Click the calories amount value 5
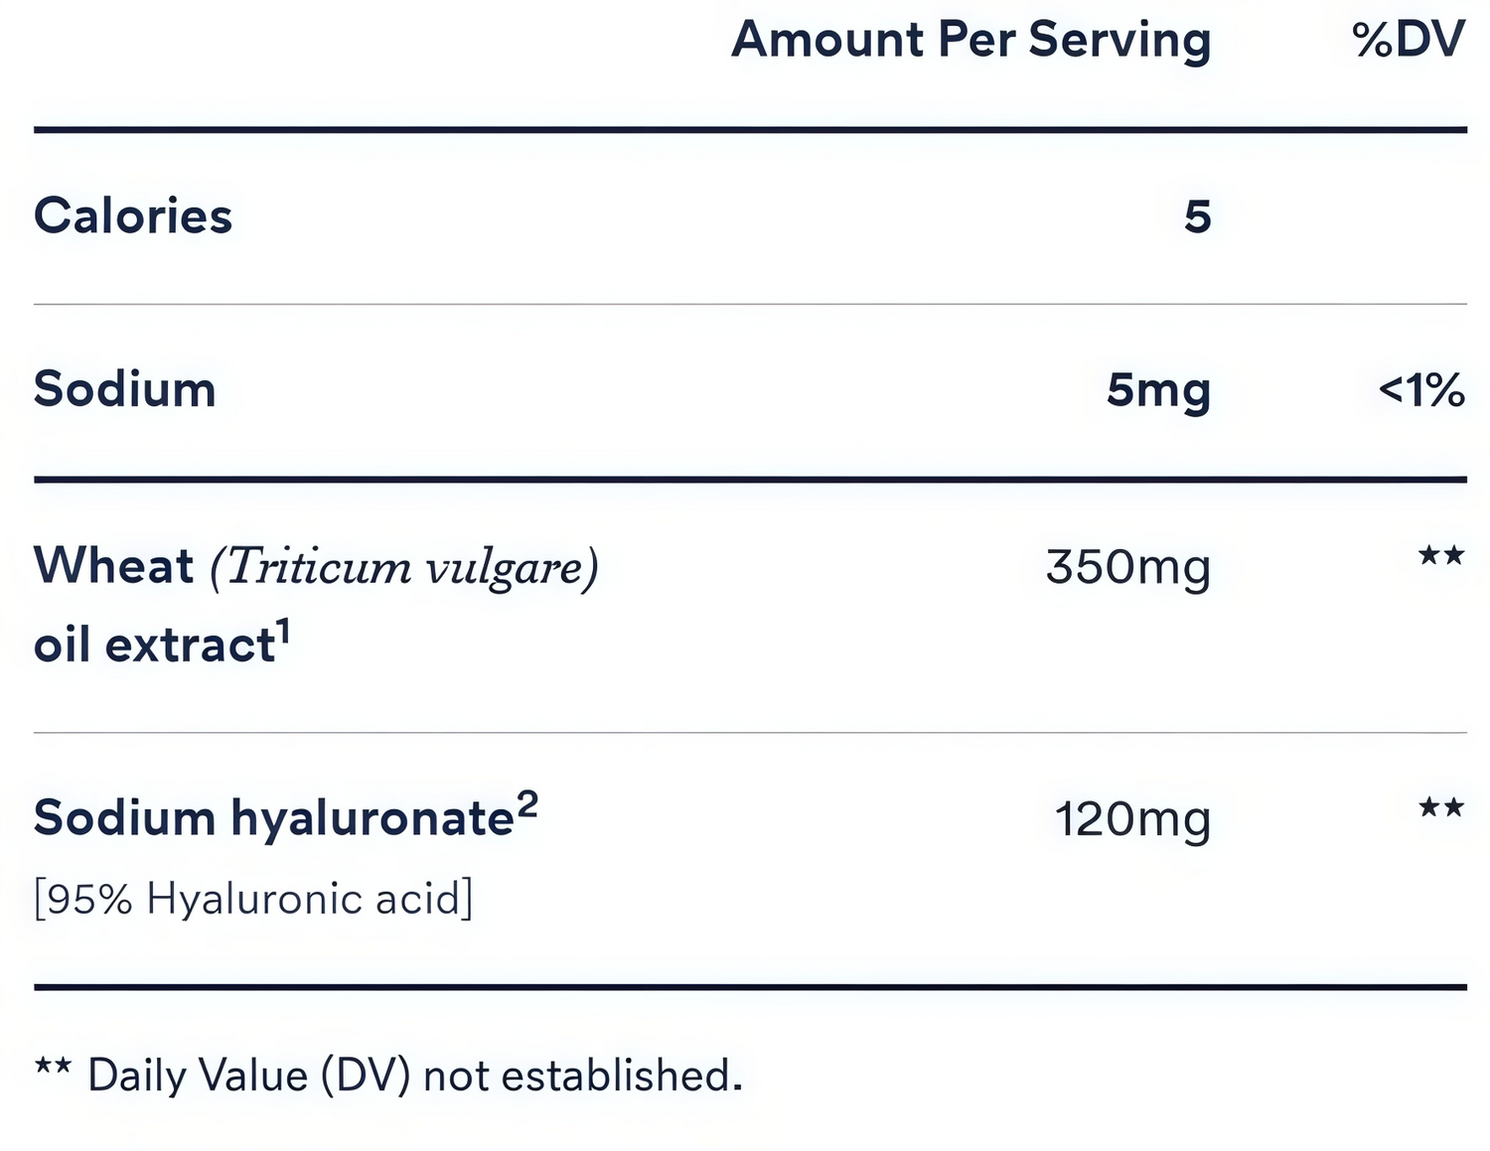The height and width of the screenshot is (1151, 1490). pyautogui.click(x=1197, y=216)
